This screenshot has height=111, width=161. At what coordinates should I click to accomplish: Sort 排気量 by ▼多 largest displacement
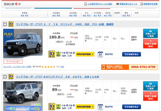tap(110, 15)
